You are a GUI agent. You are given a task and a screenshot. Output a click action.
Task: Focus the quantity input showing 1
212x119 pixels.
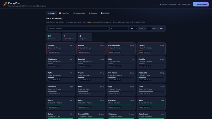click(x=119, y=28)
